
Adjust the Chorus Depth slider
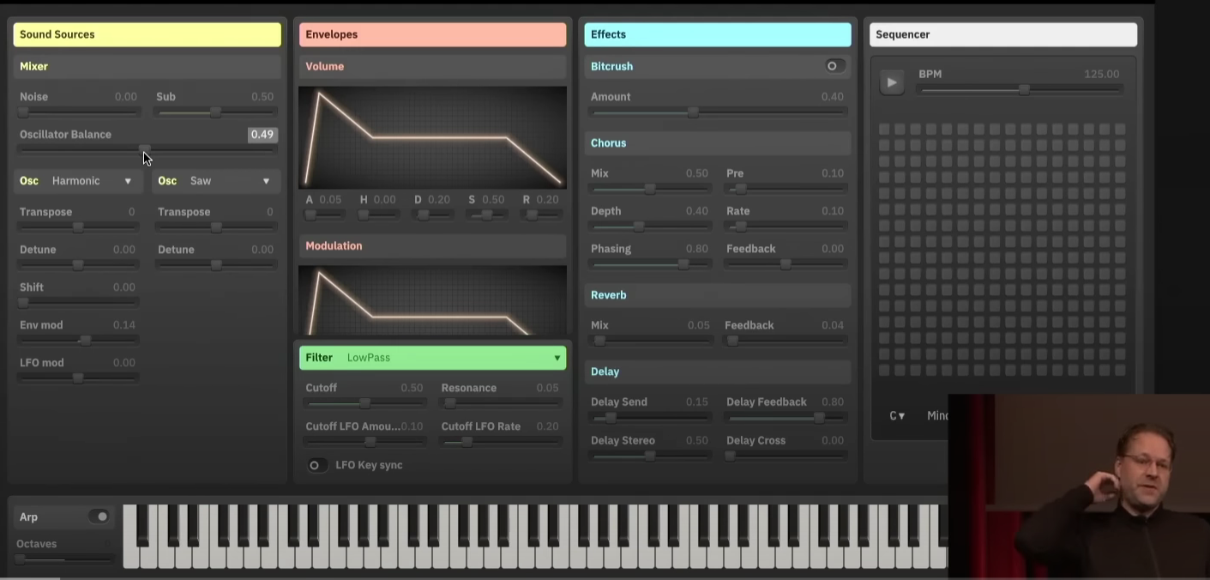click(650, 227)
